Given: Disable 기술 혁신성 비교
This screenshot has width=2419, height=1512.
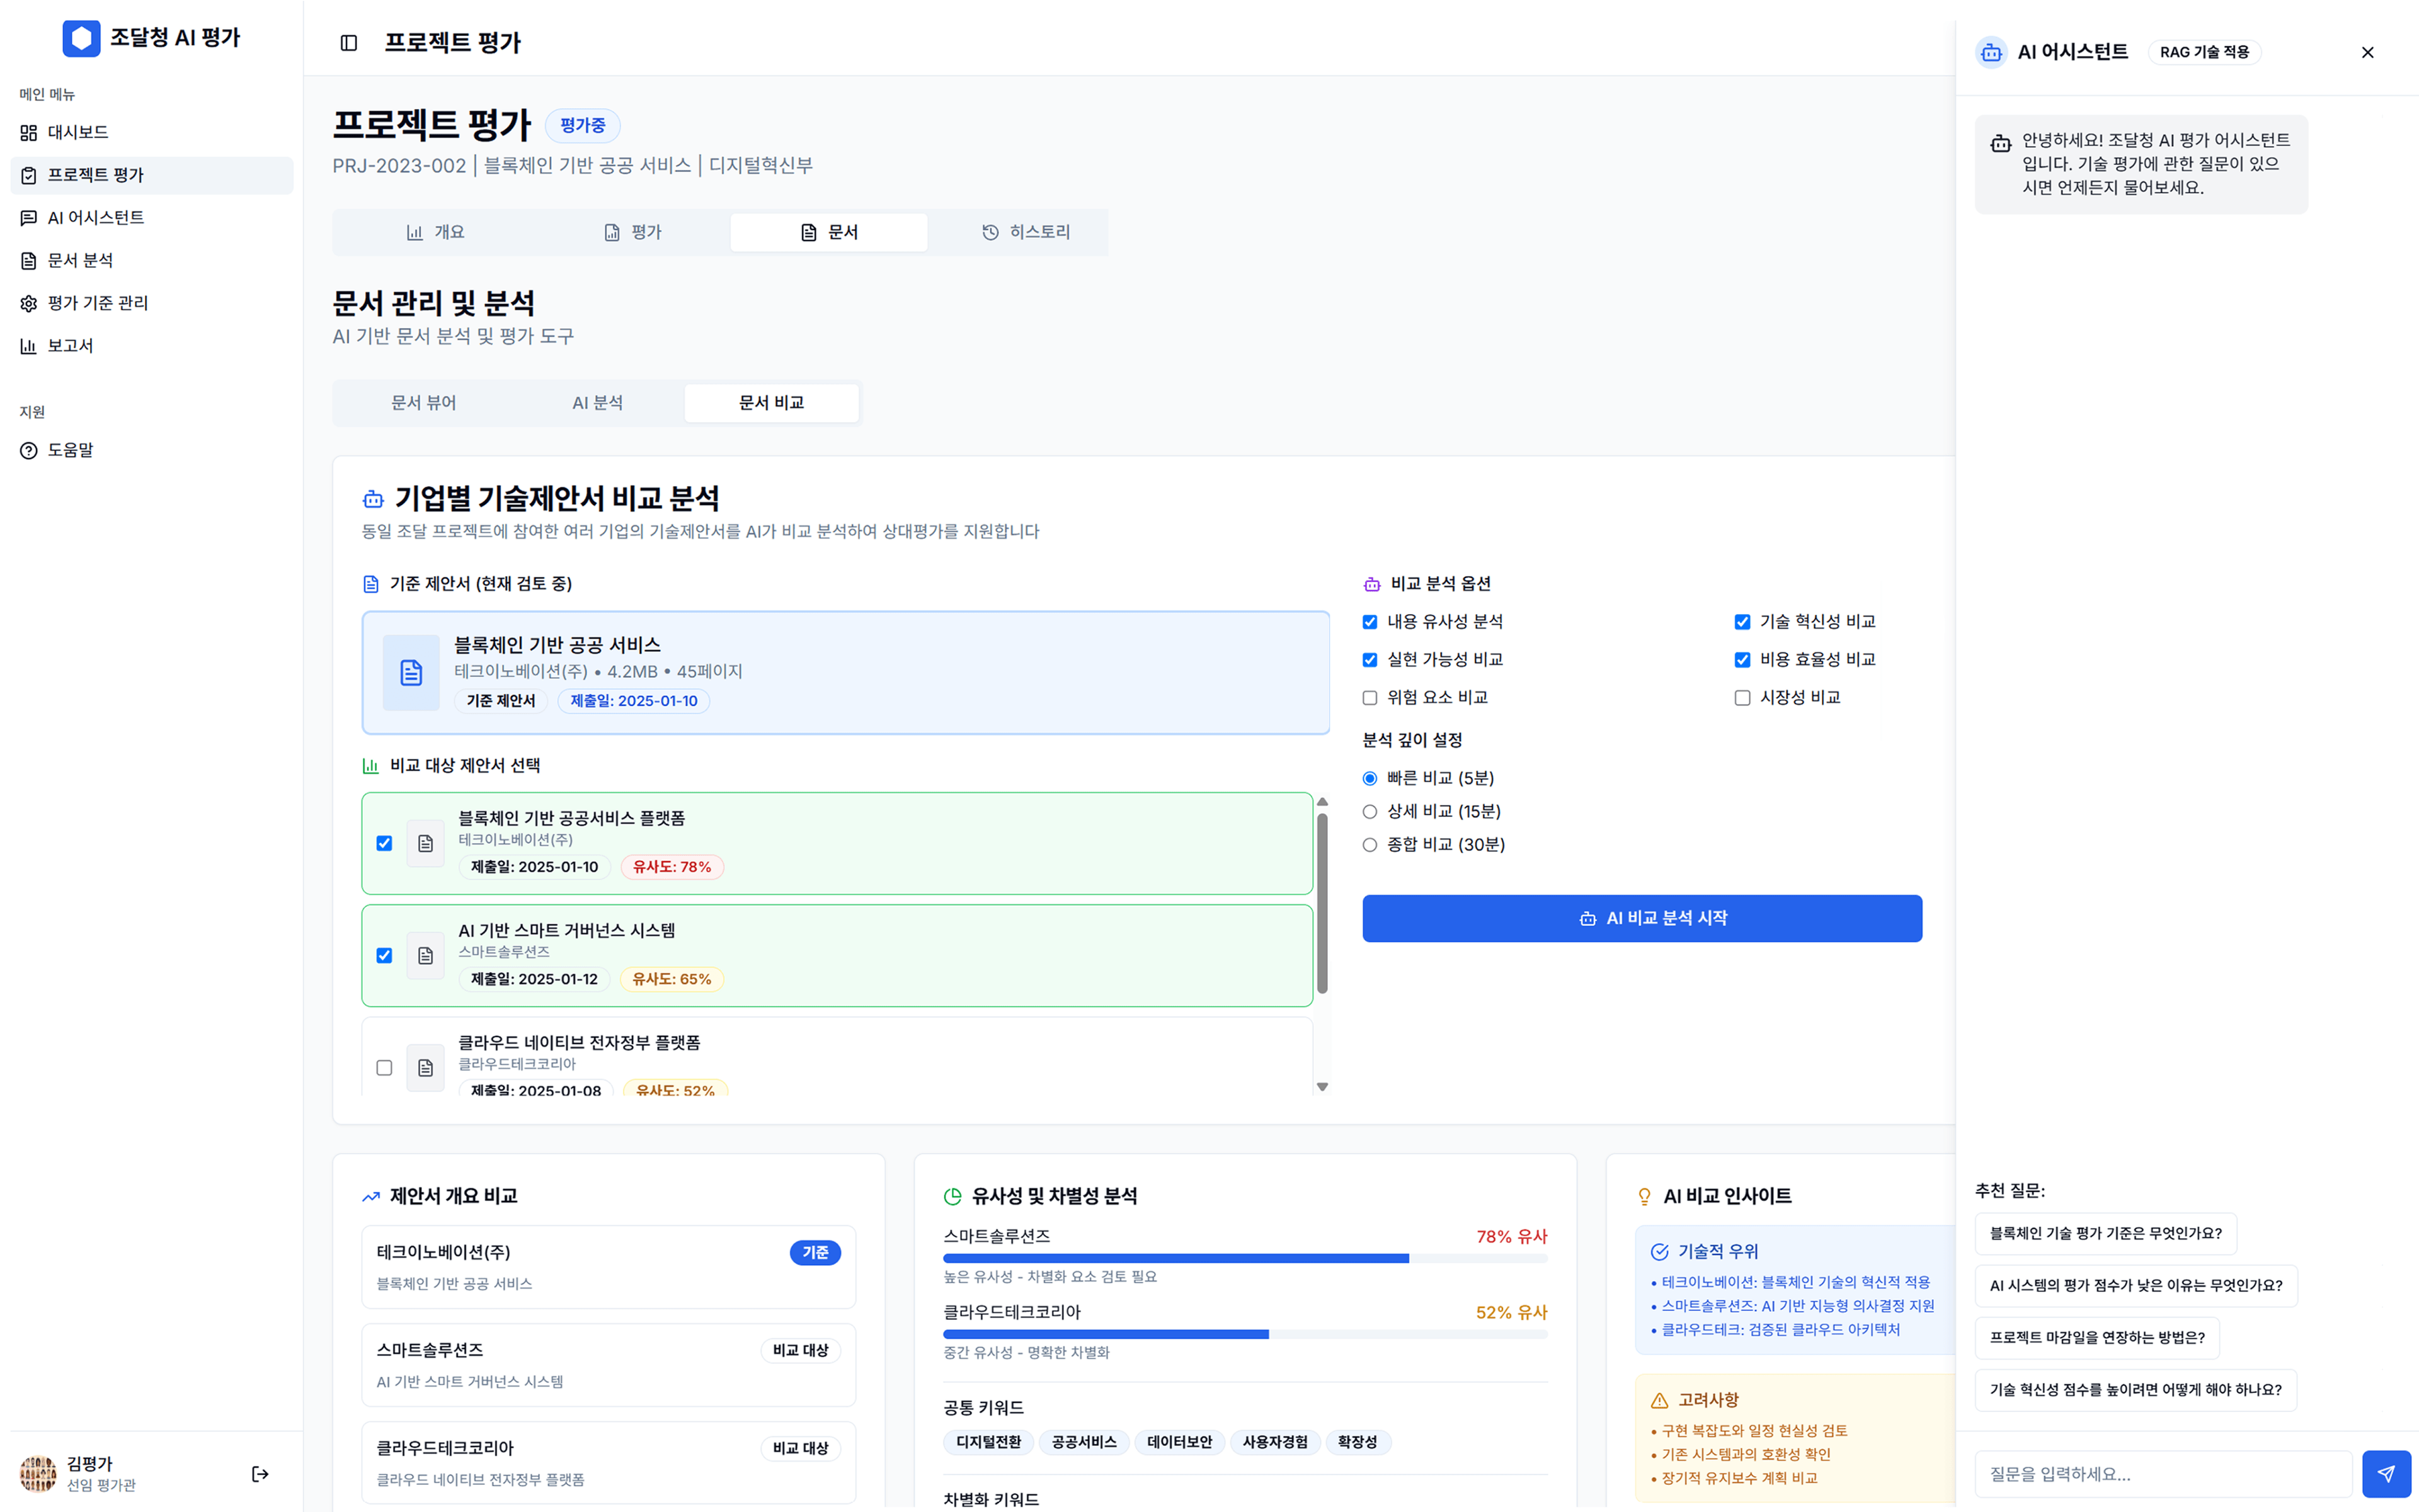Looking at the screenshot, I should [x=1742, y=621].
